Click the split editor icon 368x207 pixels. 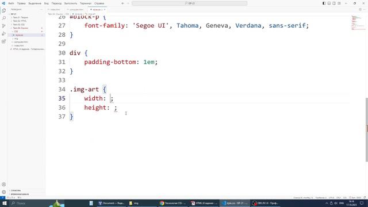click(360, 10)
